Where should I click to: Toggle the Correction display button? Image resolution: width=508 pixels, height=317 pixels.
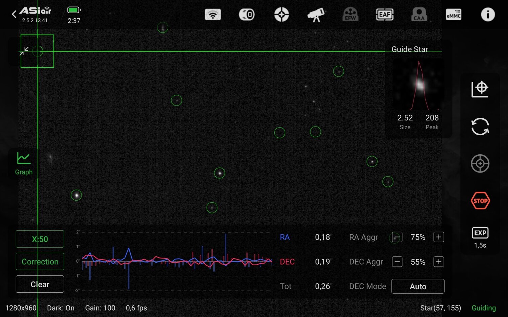40,262
